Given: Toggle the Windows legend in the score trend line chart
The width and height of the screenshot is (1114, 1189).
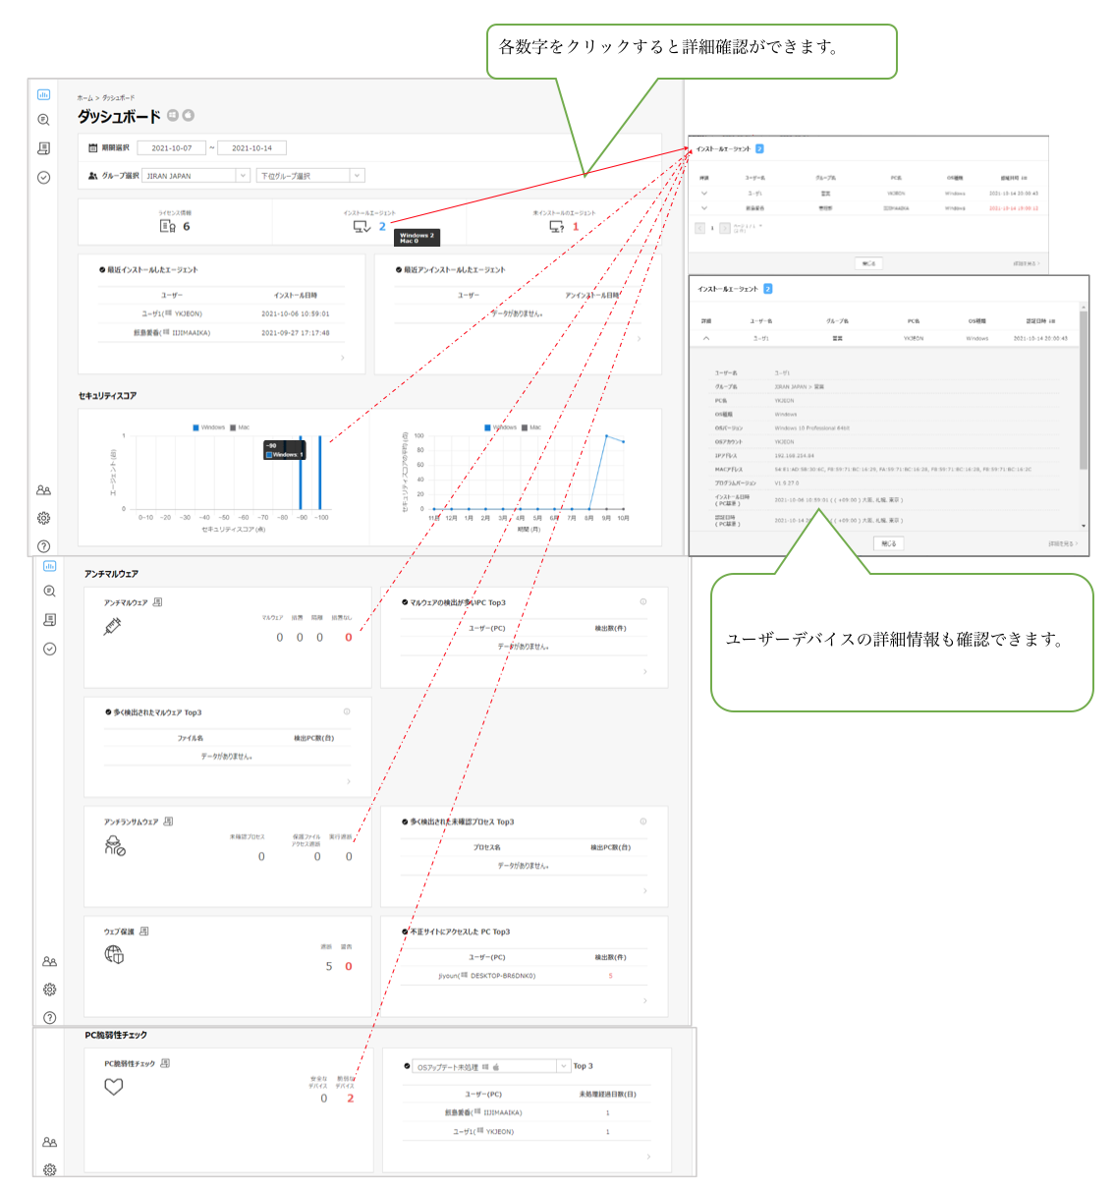Looking at the screenshot, I should tap(501, 427).
